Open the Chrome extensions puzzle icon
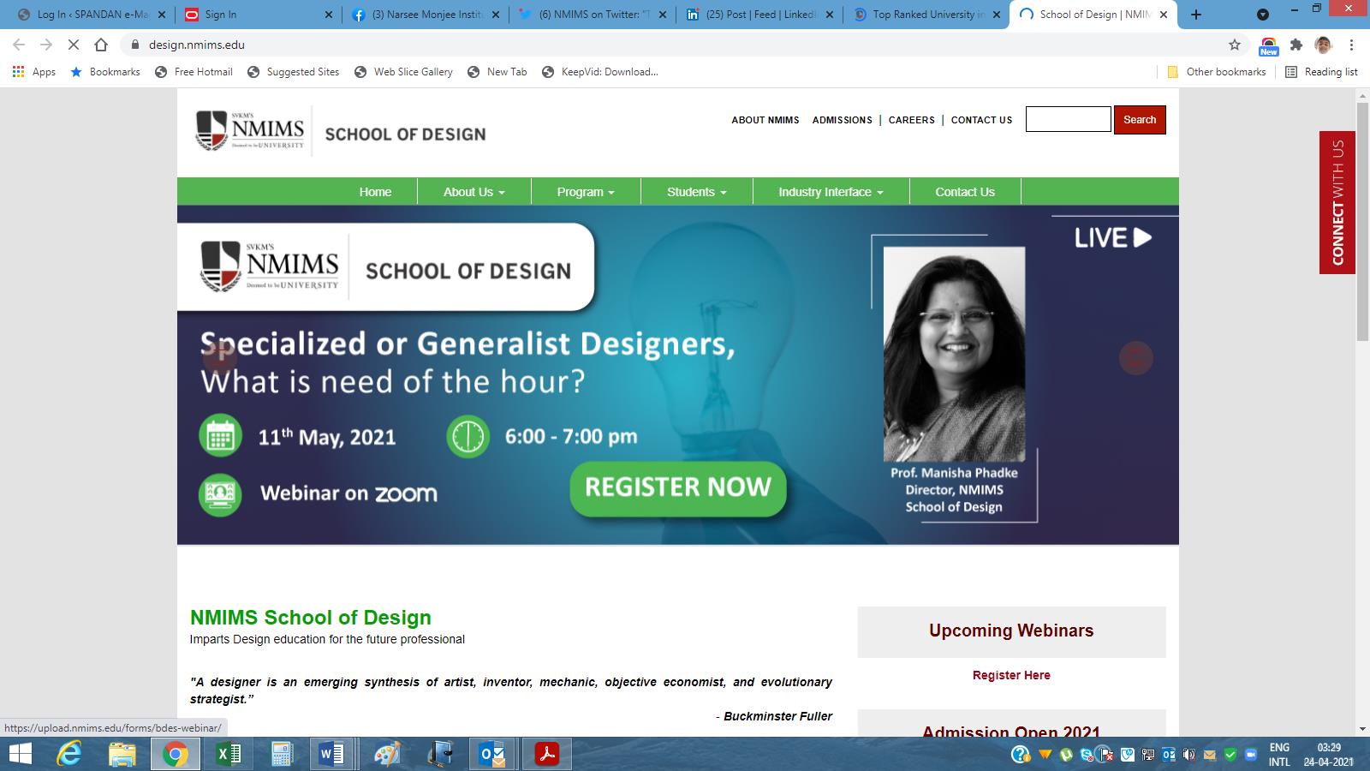 click(1296, 45)
